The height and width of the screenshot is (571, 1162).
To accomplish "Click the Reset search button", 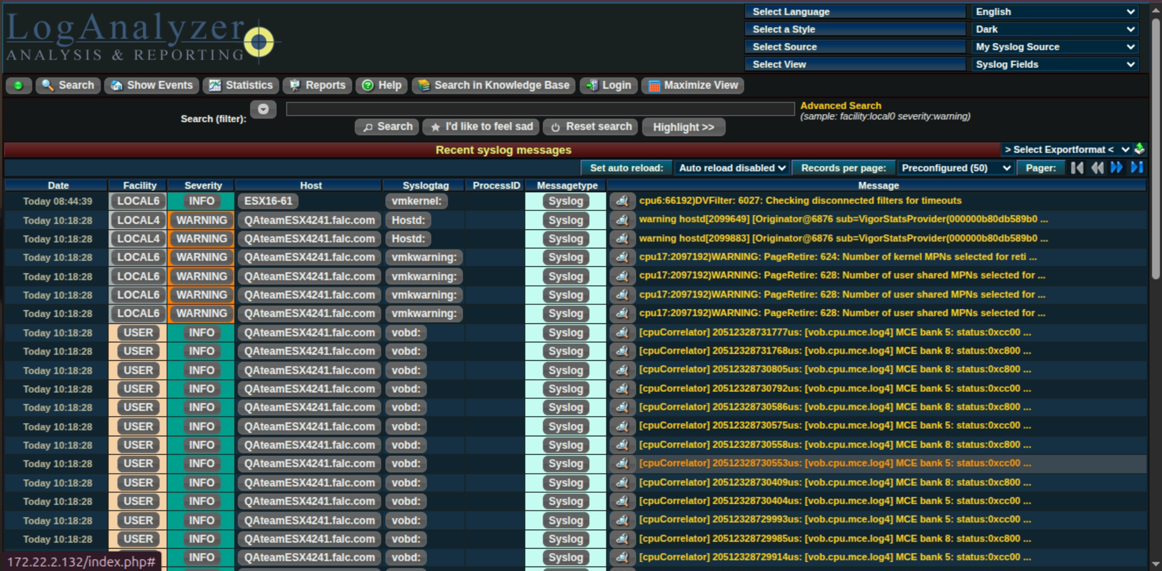I will click(591, 127).
